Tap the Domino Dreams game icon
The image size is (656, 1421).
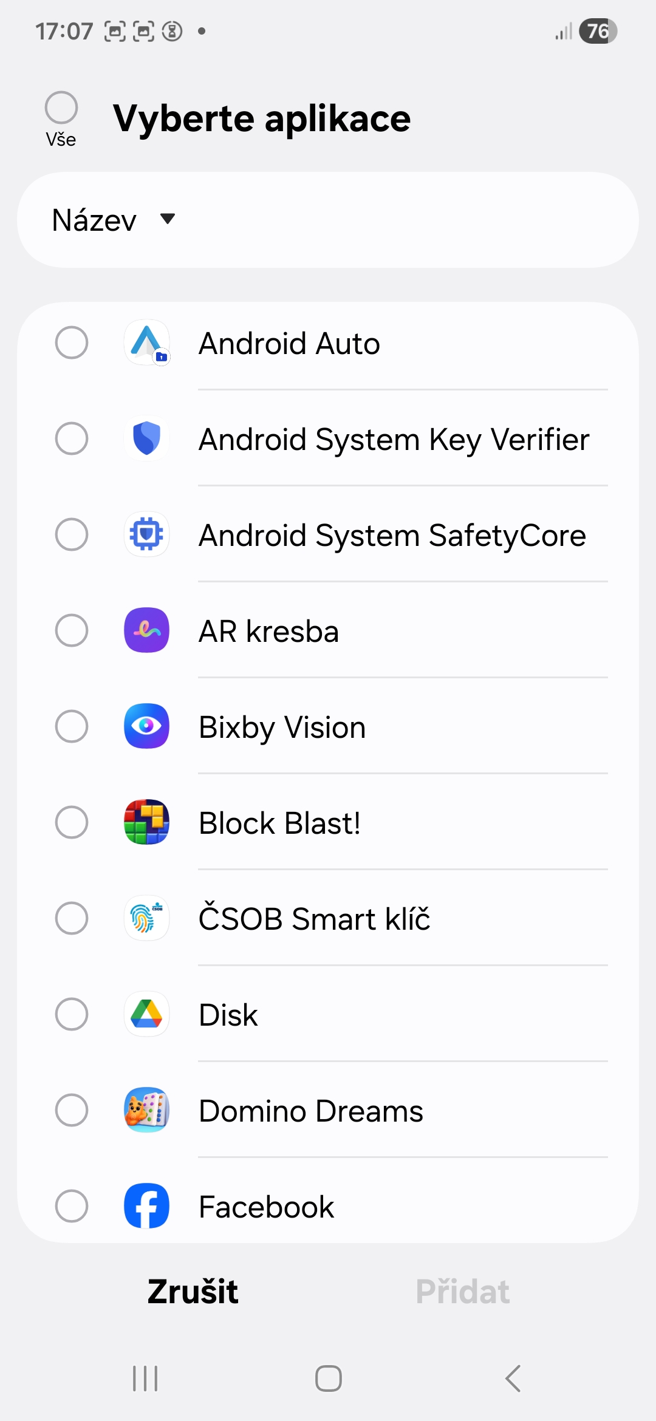click(146, 1110)
